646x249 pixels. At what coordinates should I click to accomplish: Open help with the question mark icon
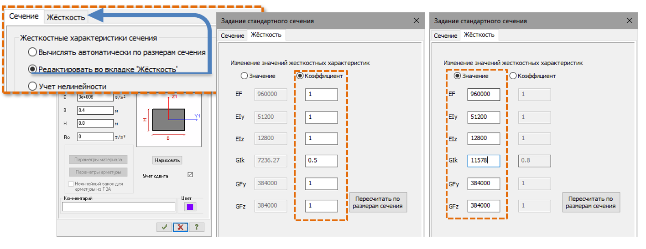point(196,227)
